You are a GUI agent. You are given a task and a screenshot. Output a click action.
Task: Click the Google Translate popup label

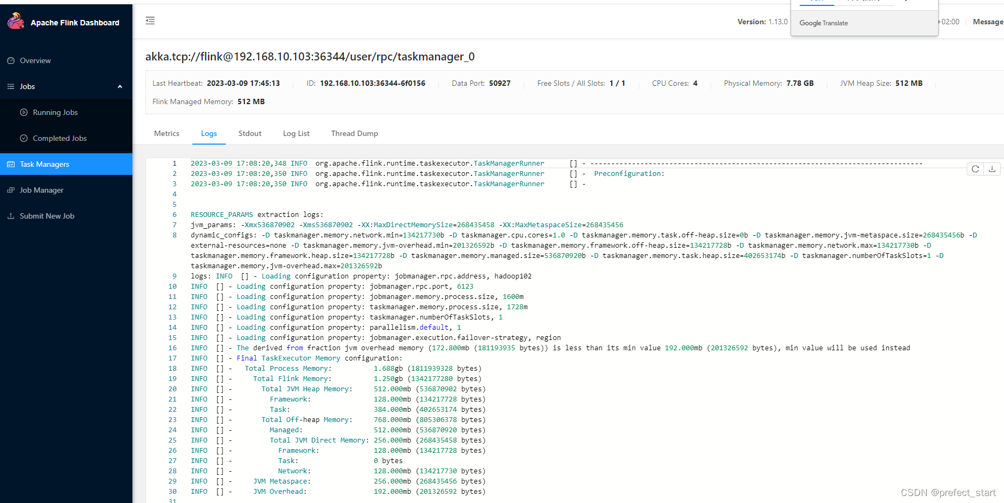point(824,23)
